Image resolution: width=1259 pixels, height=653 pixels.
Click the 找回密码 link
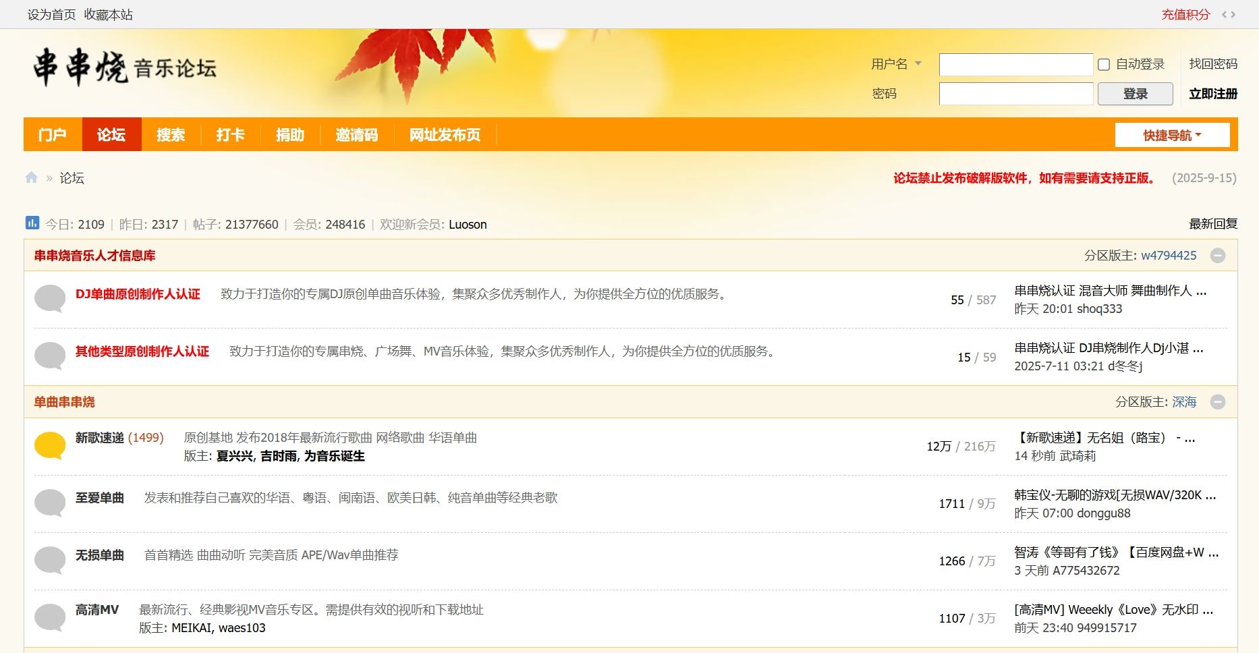click(1212, 64)
